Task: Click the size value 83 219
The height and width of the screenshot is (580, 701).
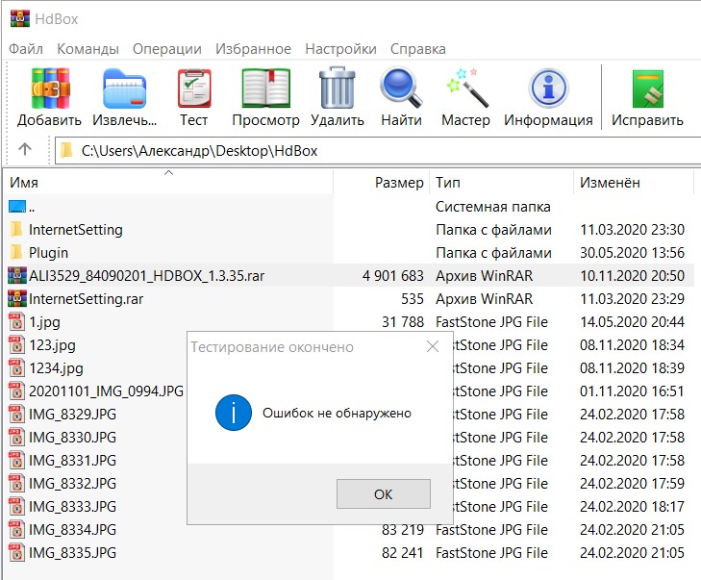Action: tap(403, 529)
